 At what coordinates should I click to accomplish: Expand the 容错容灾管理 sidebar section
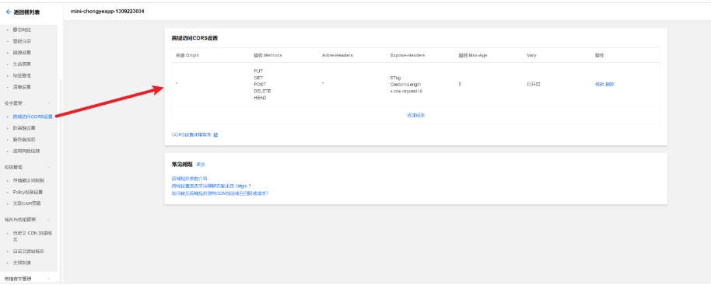click(49, 279)
